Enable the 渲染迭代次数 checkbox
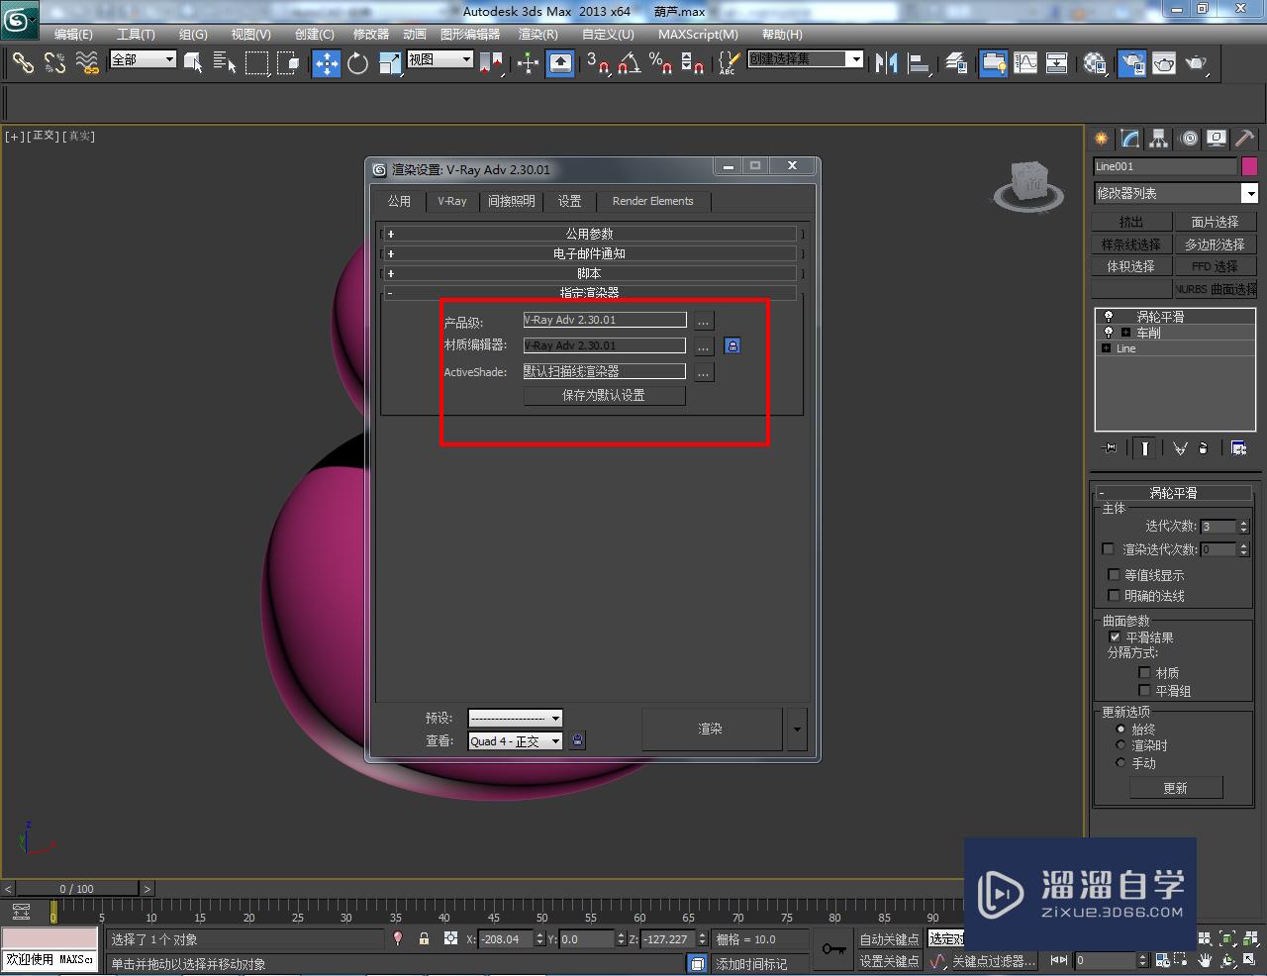Viewport: 1267px width, 976px height. [x=1109, y=548]
